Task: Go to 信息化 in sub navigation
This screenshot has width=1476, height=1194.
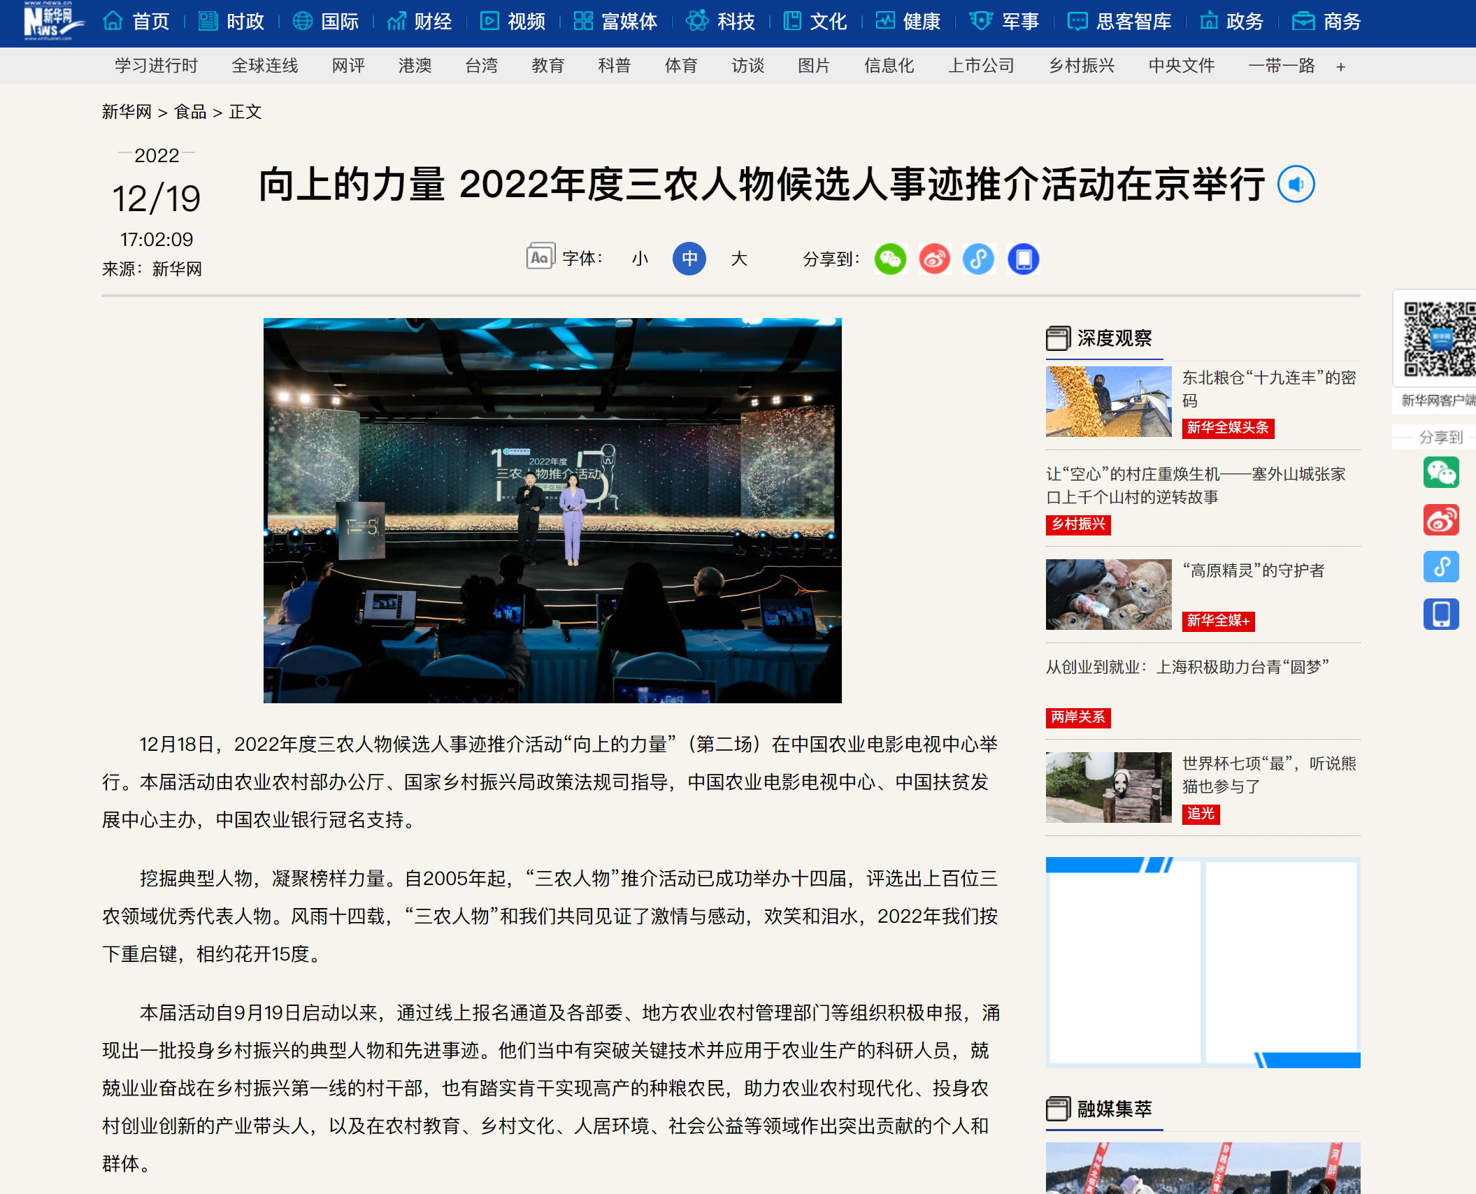Action: [889, 66]
